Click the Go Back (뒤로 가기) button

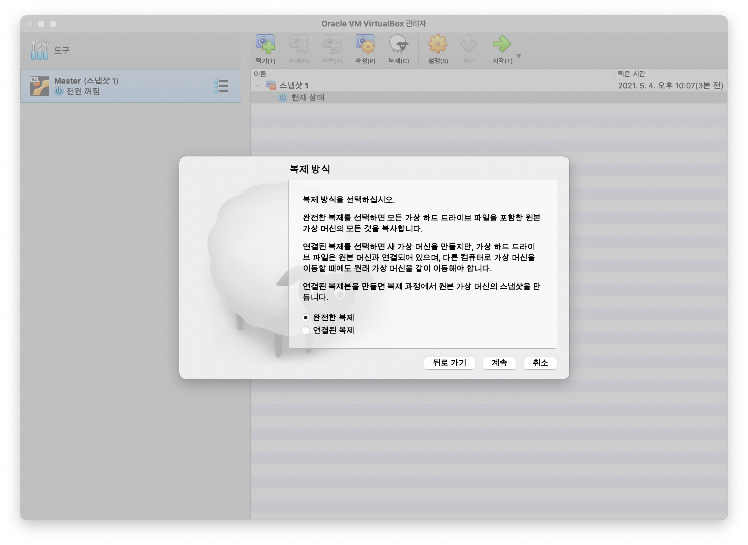click(x=449, y=363)
